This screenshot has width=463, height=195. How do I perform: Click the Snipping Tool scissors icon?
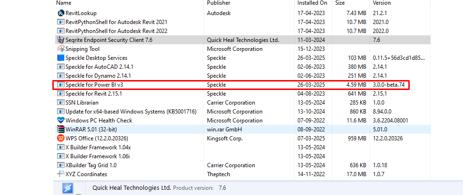[x=60, y=49]
